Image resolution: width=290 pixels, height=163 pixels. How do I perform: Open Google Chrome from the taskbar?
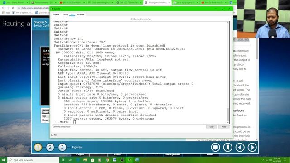point(107,160)
